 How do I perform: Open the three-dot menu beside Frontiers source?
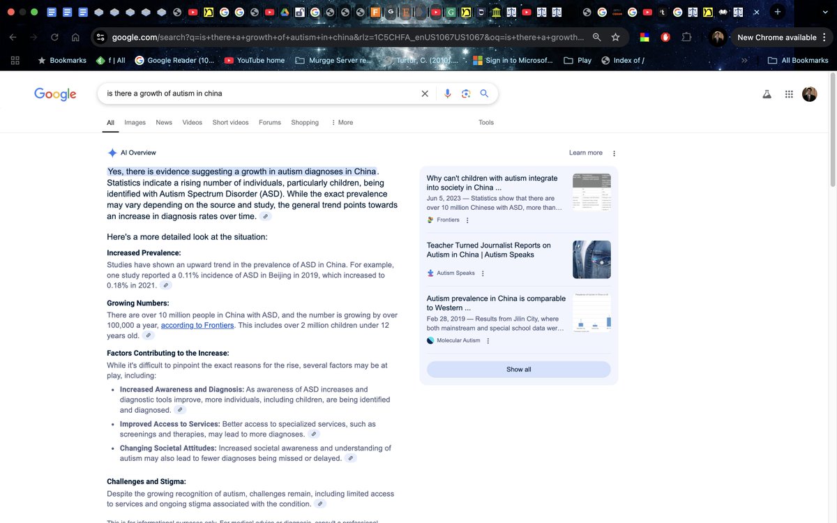pos(467,220)
